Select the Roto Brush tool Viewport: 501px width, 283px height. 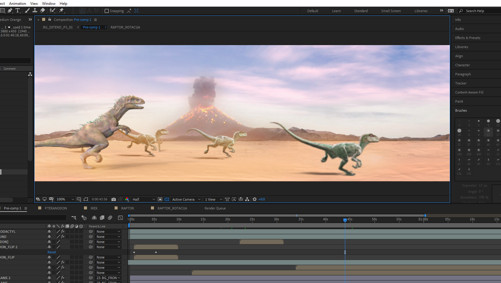click(x=52, y=11)
